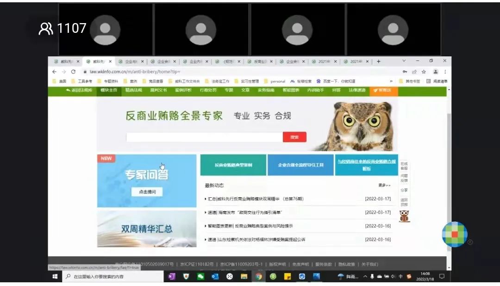Click the main search input field
500x286 pixels.
tap(204, 137)
